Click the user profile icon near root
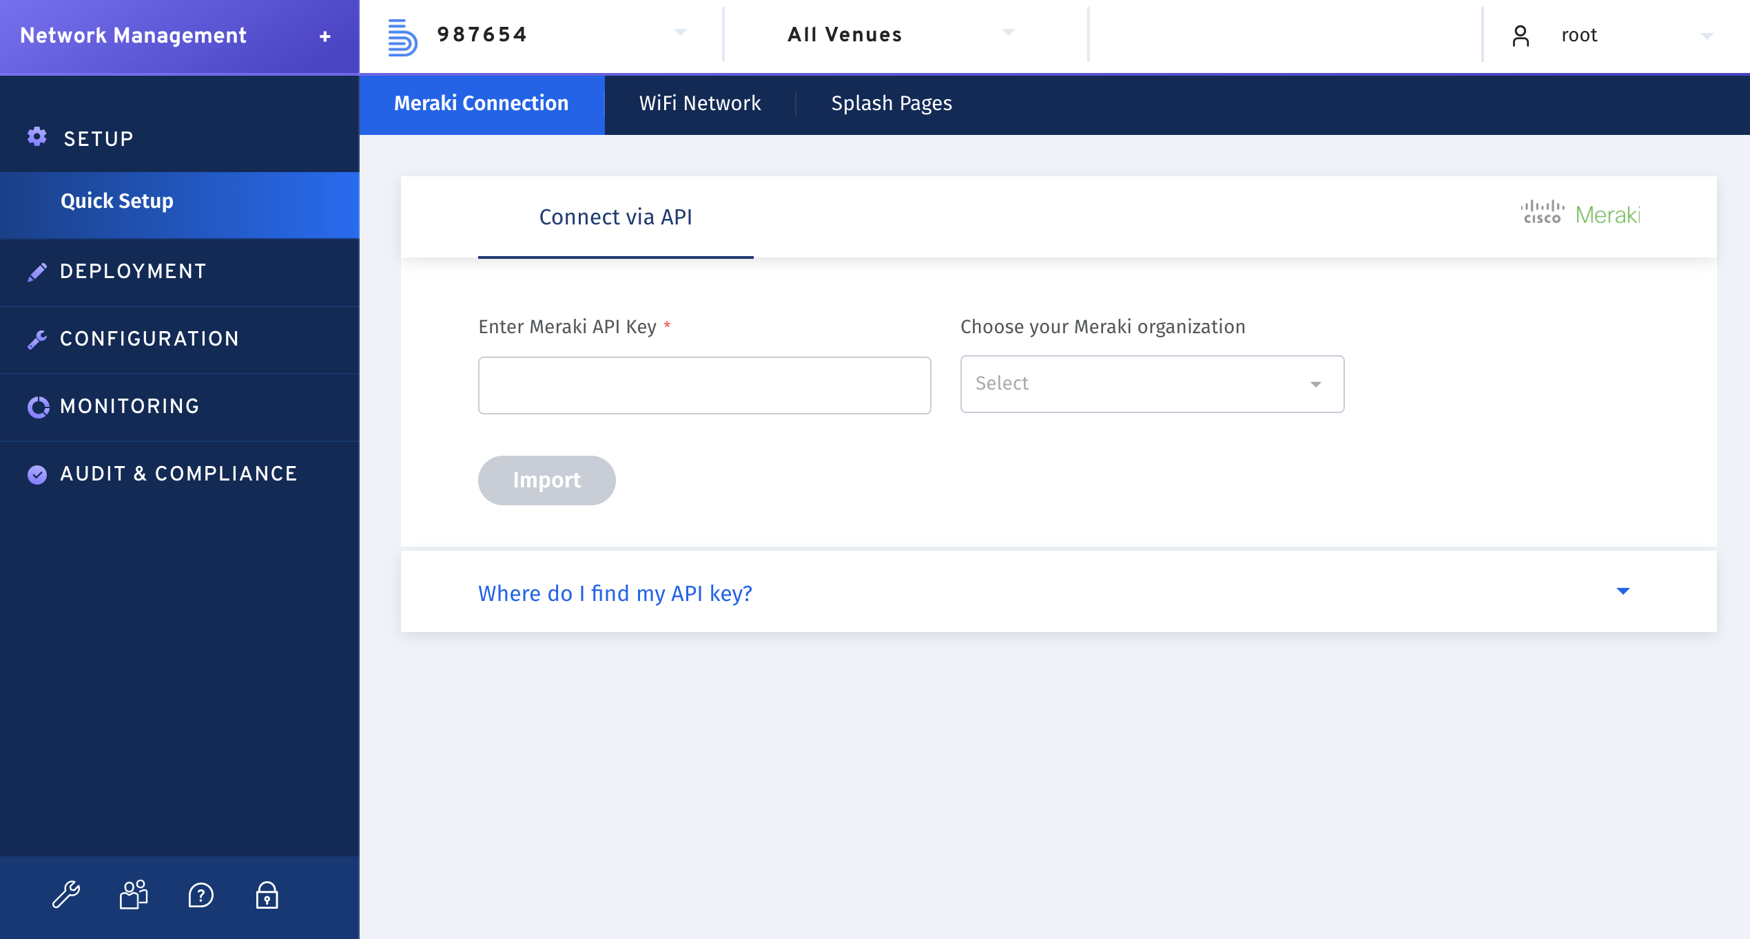This screenshot has width=1750, height=939. coord(1521,35)
